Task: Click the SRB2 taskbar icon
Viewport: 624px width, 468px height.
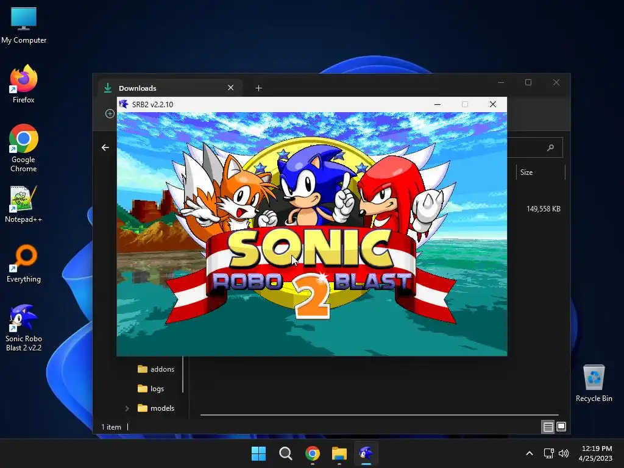Action: tap(366, 453)
